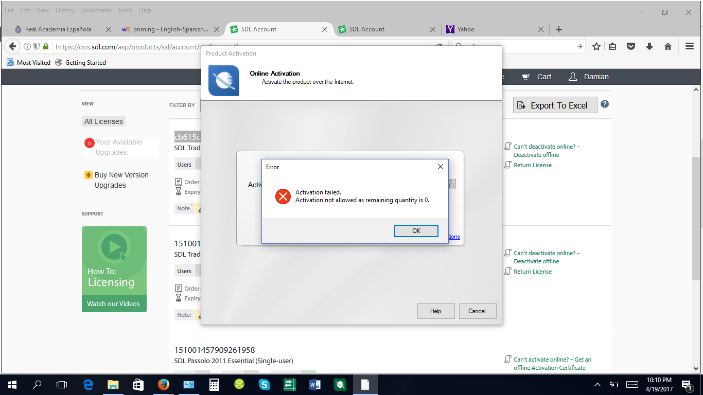Click the Export To Excel button
This screenshot has width=703, height=395.
click(x=555, y=105)
